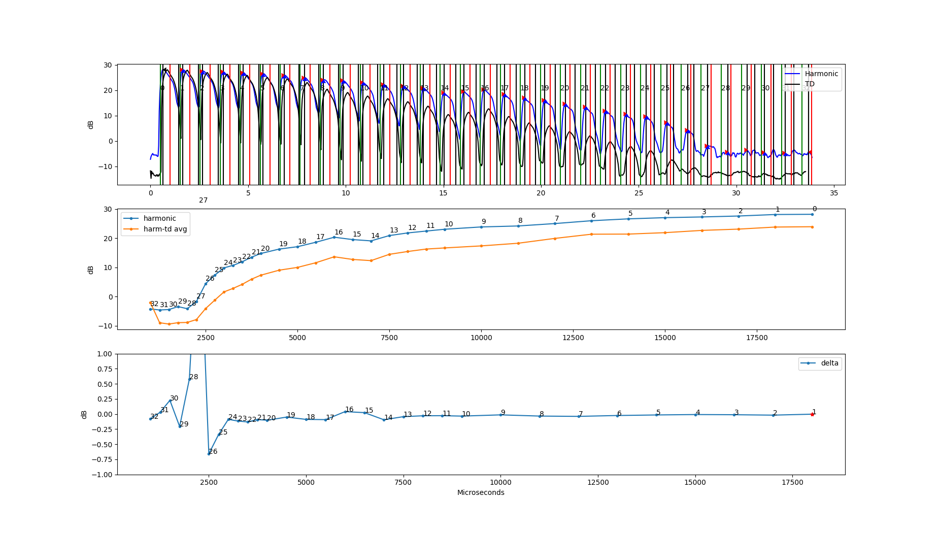This screenshot has height=533, width=939.
Task: Select '7500' x tick under bottom plot
Action: click(x=403, y=482)
